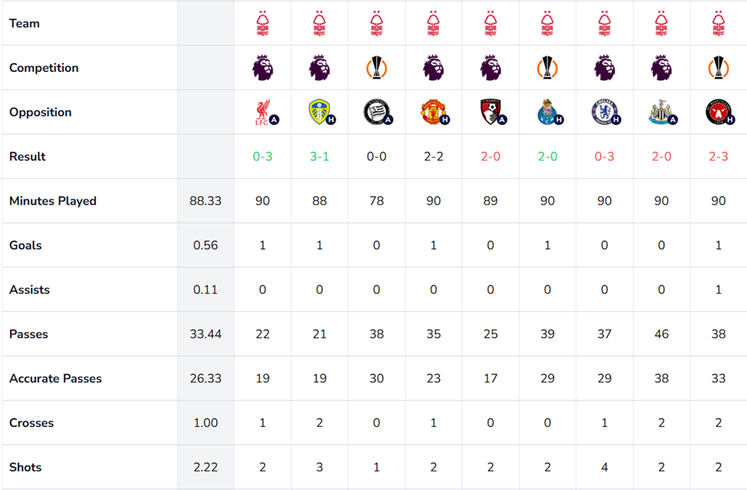Click the Premier League logo above Chelsea
Image resolution: width=747 pixels, height=490 pixels.
pyautogui.click(x=604, y=68)
